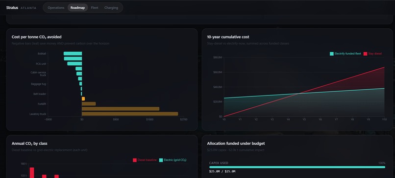Click the CAPEX USED progress bar
The height and width of the screenshot is (178, 395).
(x=297, y=167)
